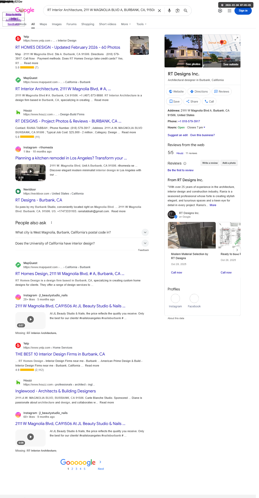Call RT Designs Inc. via Call button
Screen dimensions: 259x498
click(209, 101)
